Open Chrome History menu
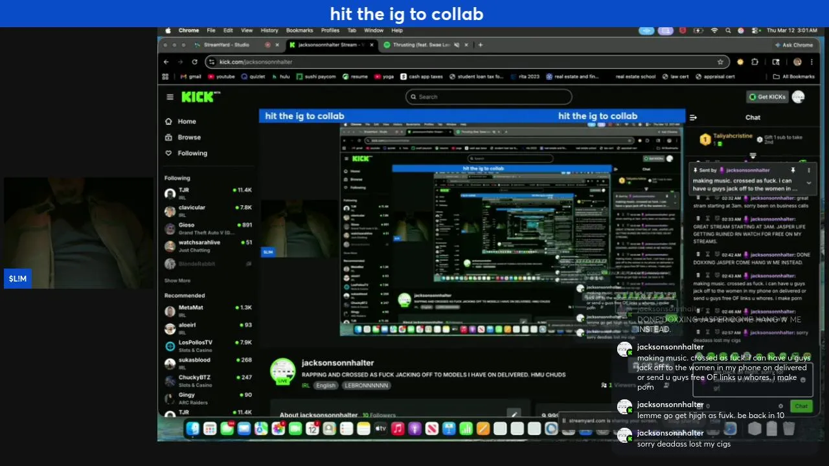 click(x=269, y=30)
